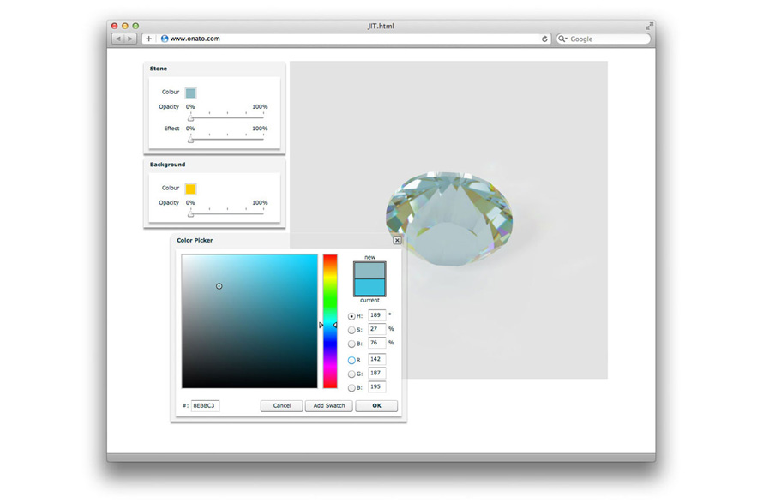Reload the page with the refresh icon
Screen dimensions: 763x503
coord(544,39)
